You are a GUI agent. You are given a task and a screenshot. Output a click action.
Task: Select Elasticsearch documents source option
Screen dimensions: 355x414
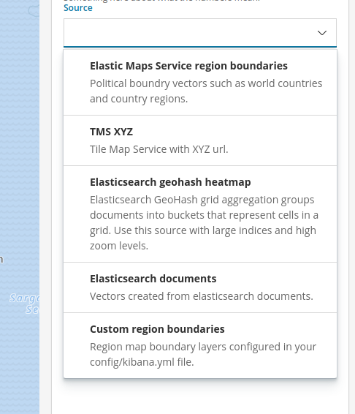[200, 287]
